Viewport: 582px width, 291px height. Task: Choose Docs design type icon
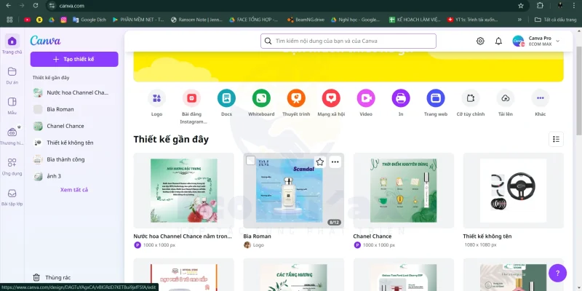226,98
